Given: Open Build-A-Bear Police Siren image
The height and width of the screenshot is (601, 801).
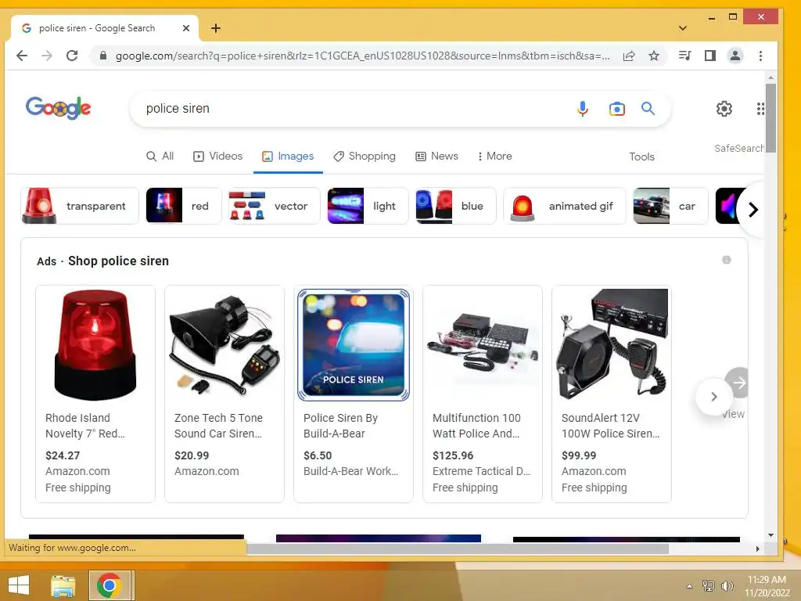Looking at the screenshot, I should point(354,345).
